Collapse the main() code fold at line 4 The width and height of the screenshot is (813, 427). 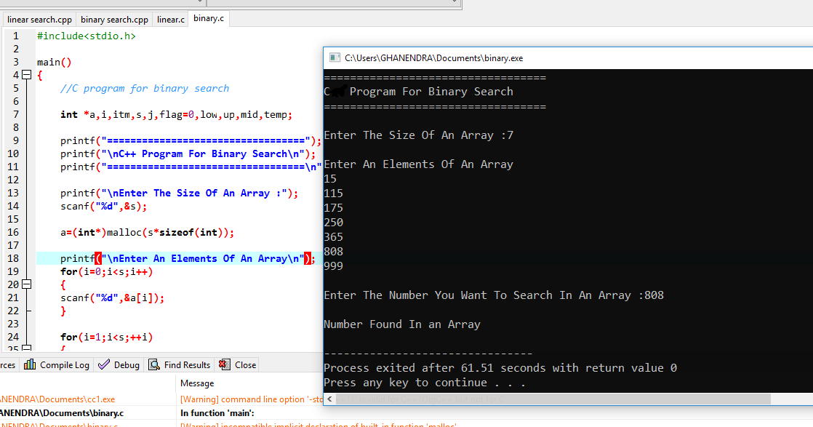(25, 74)
